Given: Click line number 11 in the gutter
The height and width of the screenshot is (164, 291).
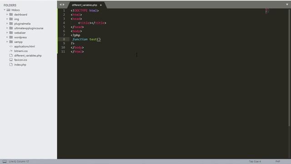Looking at the screenshot, I should 63,51.
